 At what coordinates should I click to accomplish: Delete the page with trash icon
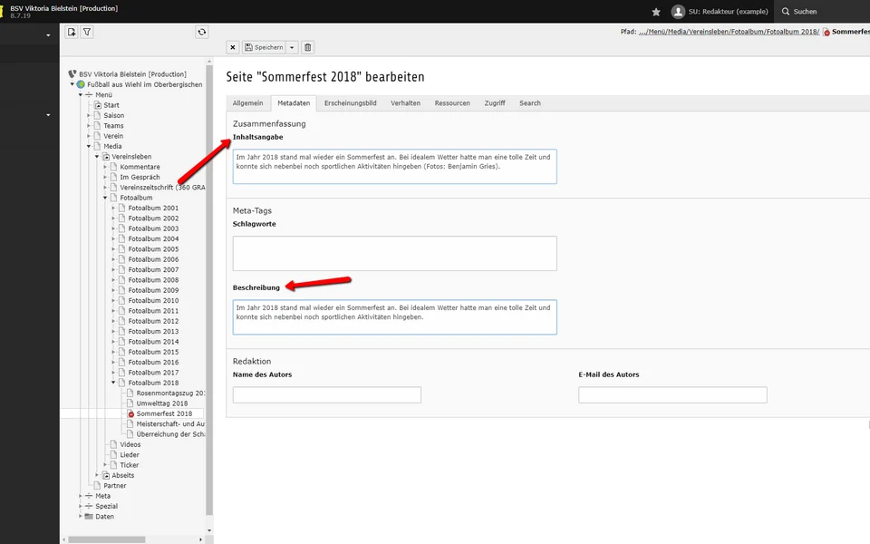[x=307, y=47]
